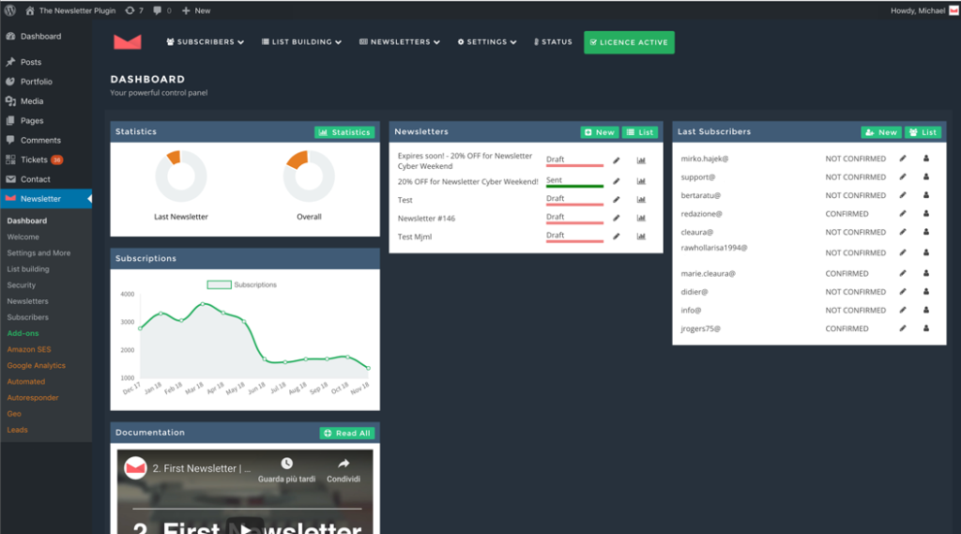The width and height of the screenshot is (961, 534).
Task: Edit subscriber cleaura@ pencil icon
Action: coord(903,232)
